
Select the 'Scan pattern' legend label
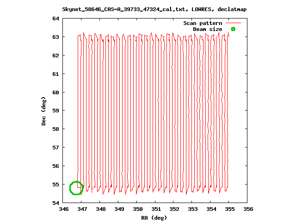point(203,23)
